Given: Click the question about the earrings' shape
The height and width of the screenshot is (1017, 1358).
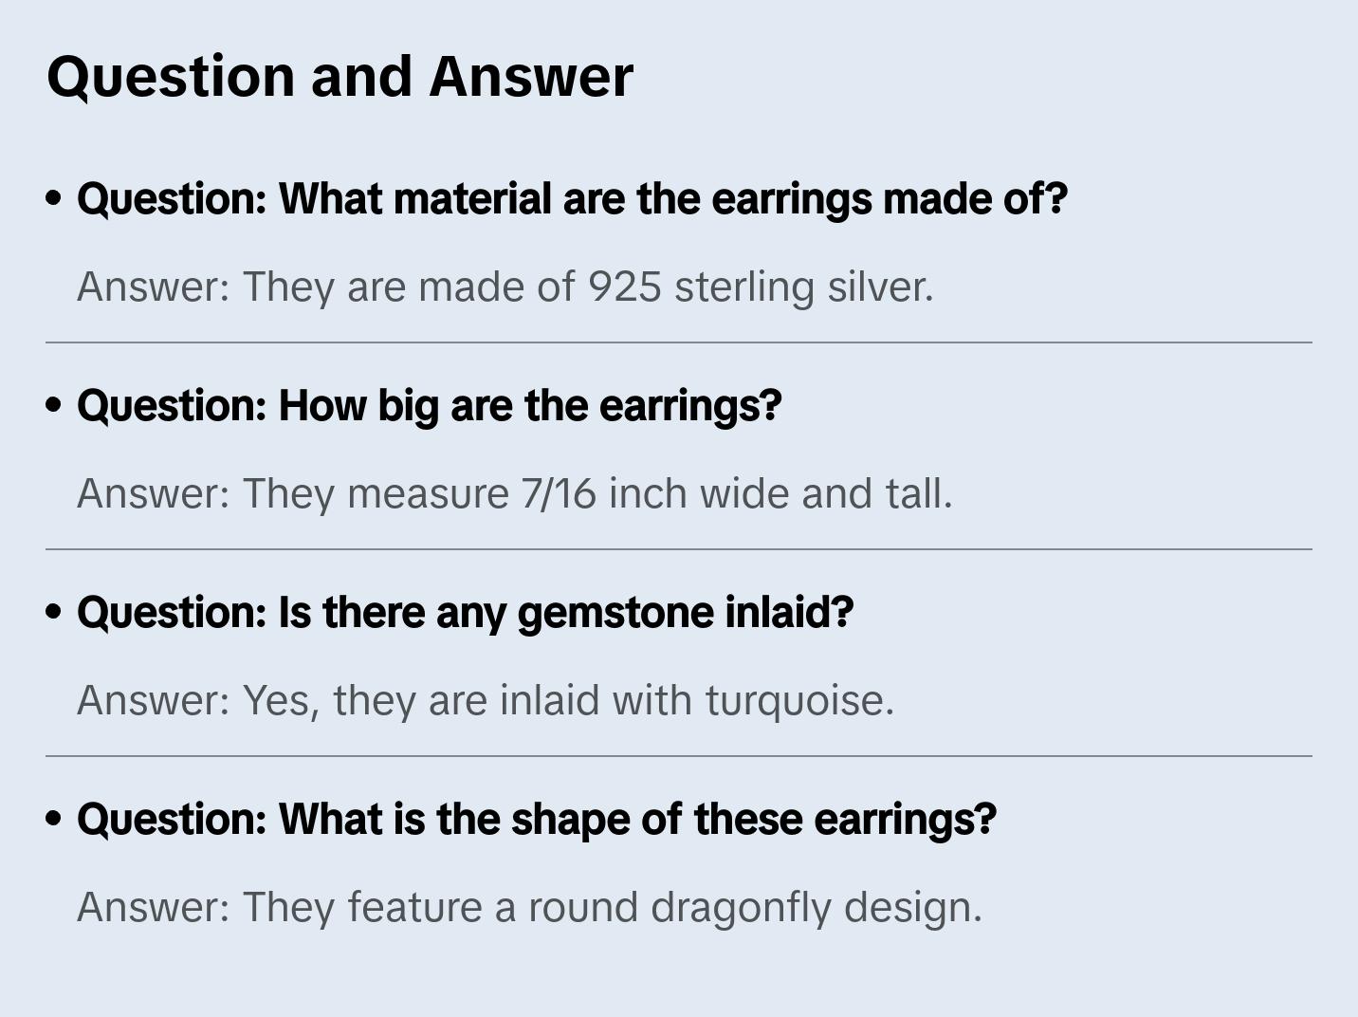Looking at the screenshot, I should pyautogui.click(x=536, y=820).
